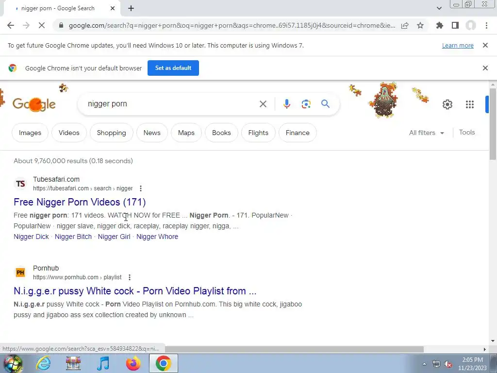Screen dimensions: 497x373
Task: Open the Pornhub playlist result title link
Action: [x=135, y=291]
